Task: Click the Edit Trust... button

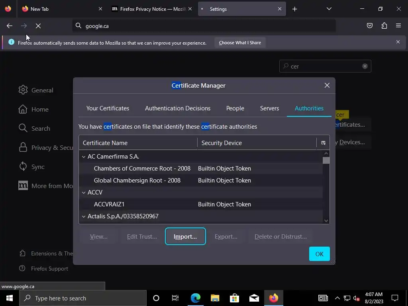Action: tap(142, 237)
